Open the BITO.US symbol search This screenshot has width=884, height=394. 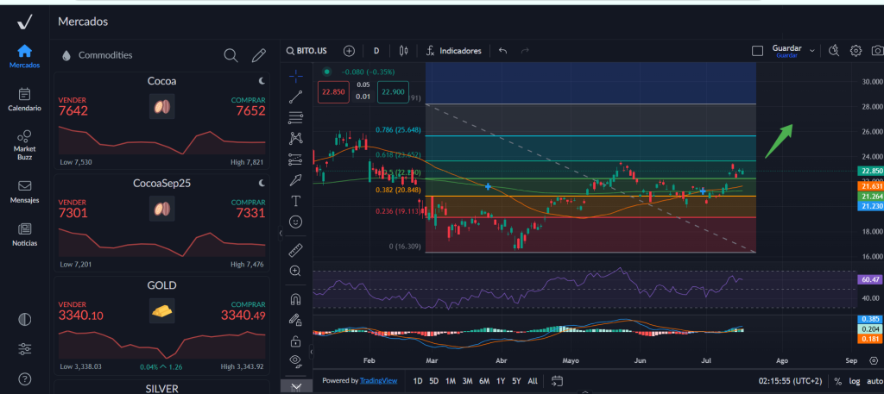point(306,51)
